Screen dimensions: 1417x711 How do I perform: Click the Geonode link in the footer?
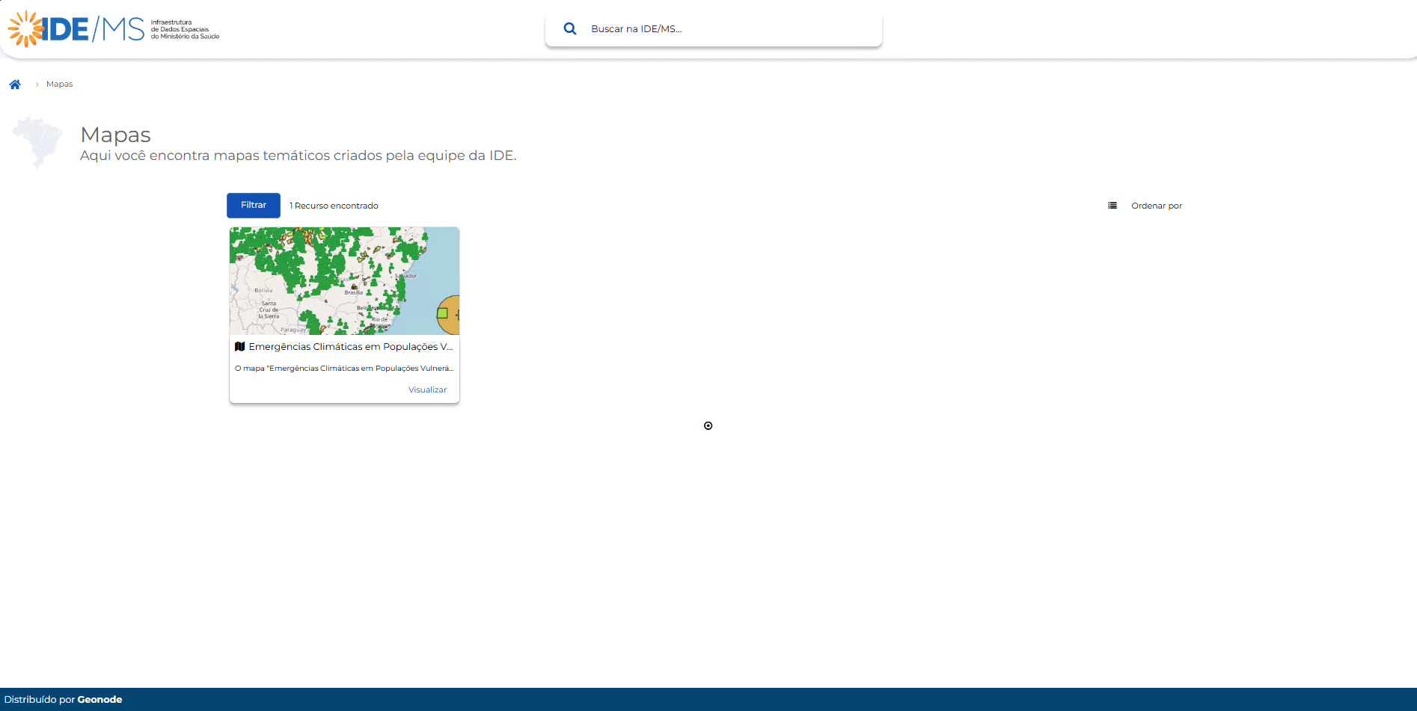[x=100, y=699]
